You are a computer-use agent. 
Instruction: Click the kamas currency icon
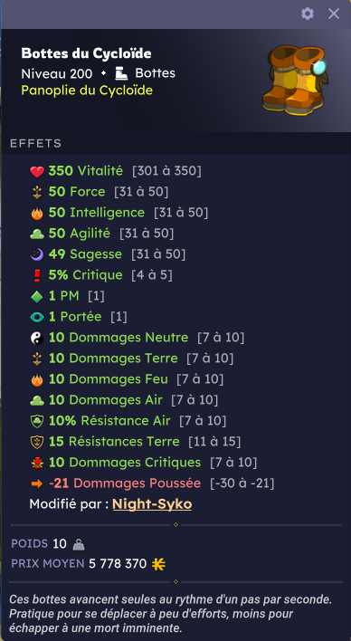158,564
